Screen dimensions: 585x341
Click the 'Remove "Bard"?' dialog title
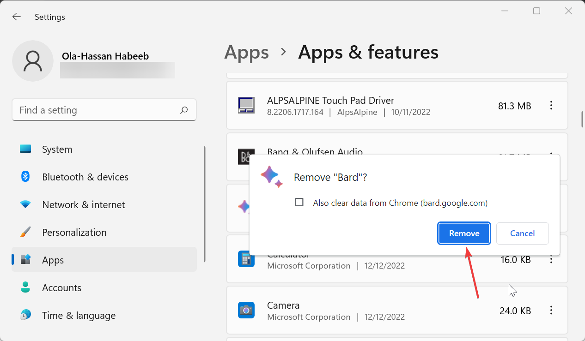[330, 178]
